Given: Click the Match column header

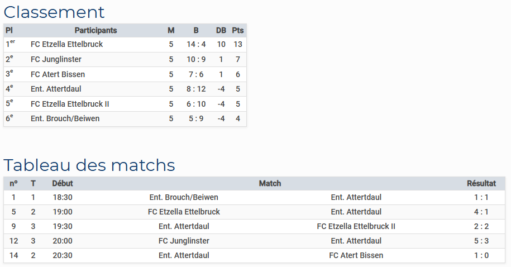Looking at the screenshot, I should (270, 183).
